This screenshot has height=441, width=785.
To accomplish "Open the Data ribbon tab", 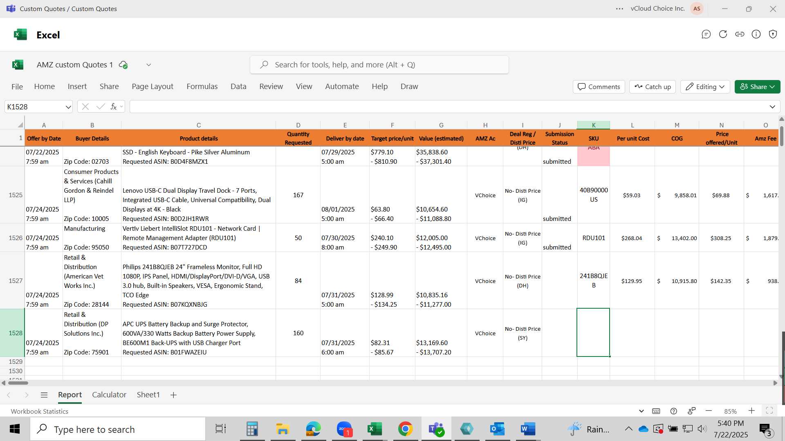I will [238, 87].
